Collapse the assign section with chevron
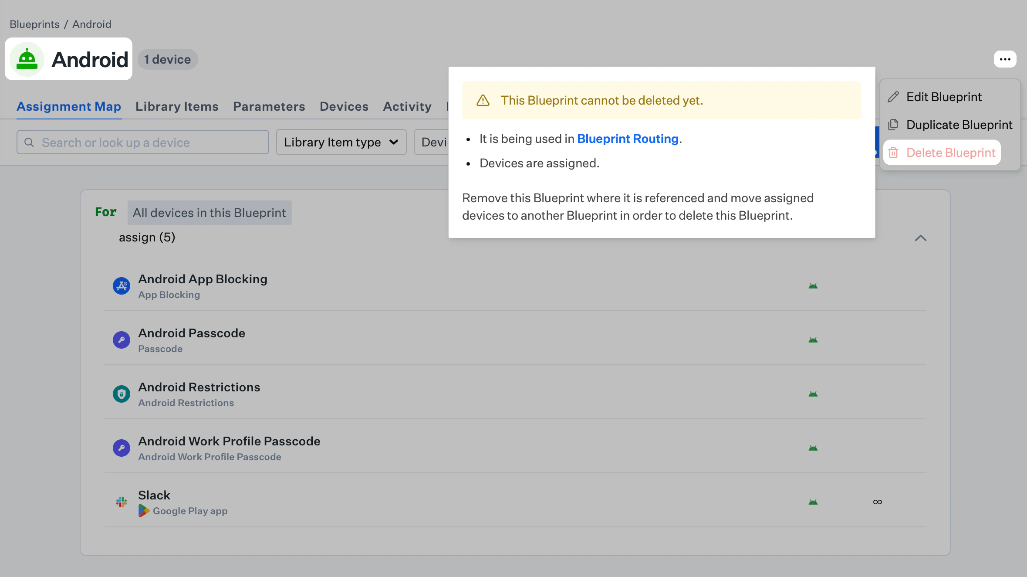 click(x=920, y=238)
